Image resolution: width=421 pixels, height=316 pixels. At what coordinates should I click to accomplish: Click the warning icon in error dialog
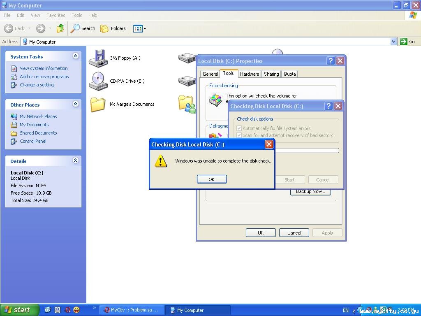[x=161, y=161]
